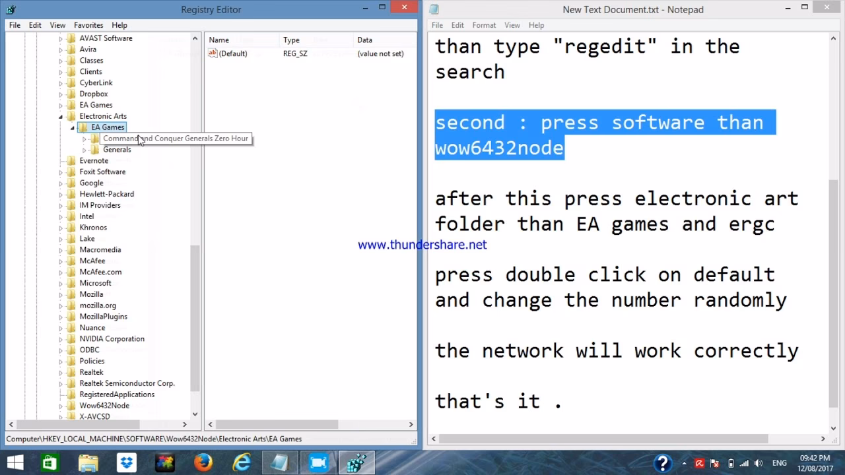Viewport: 845px width, 475px height.
Task: Click the blue help question-mark tray icon
Action: (x=663, y=463)
